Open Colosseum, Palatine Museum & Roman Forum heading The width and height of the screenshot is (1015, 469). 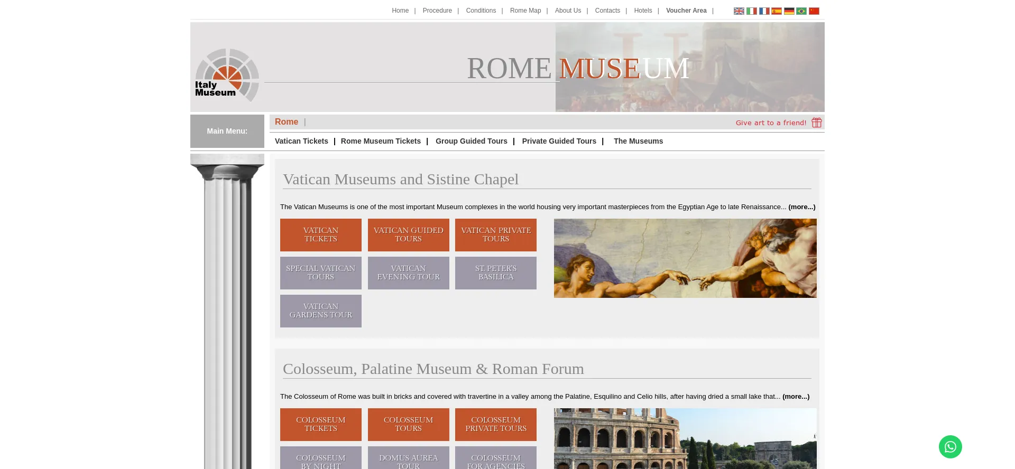click(x=433, y=369)
